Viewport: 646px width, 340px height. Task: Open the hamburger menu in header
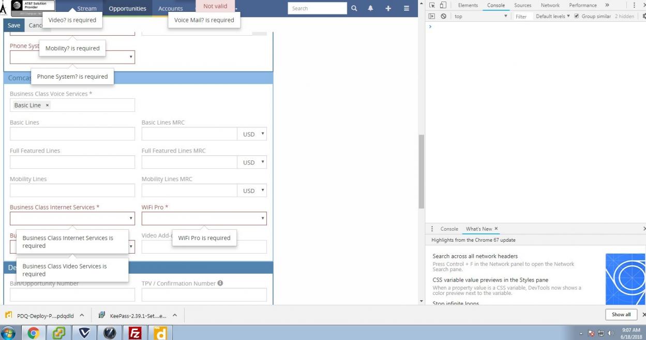tap(407, 8)
